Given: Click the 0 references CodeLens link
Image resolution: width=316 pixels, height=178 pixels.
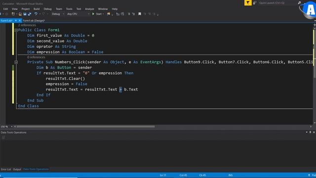Looking at the screenshot, I should tap(36, 57).
